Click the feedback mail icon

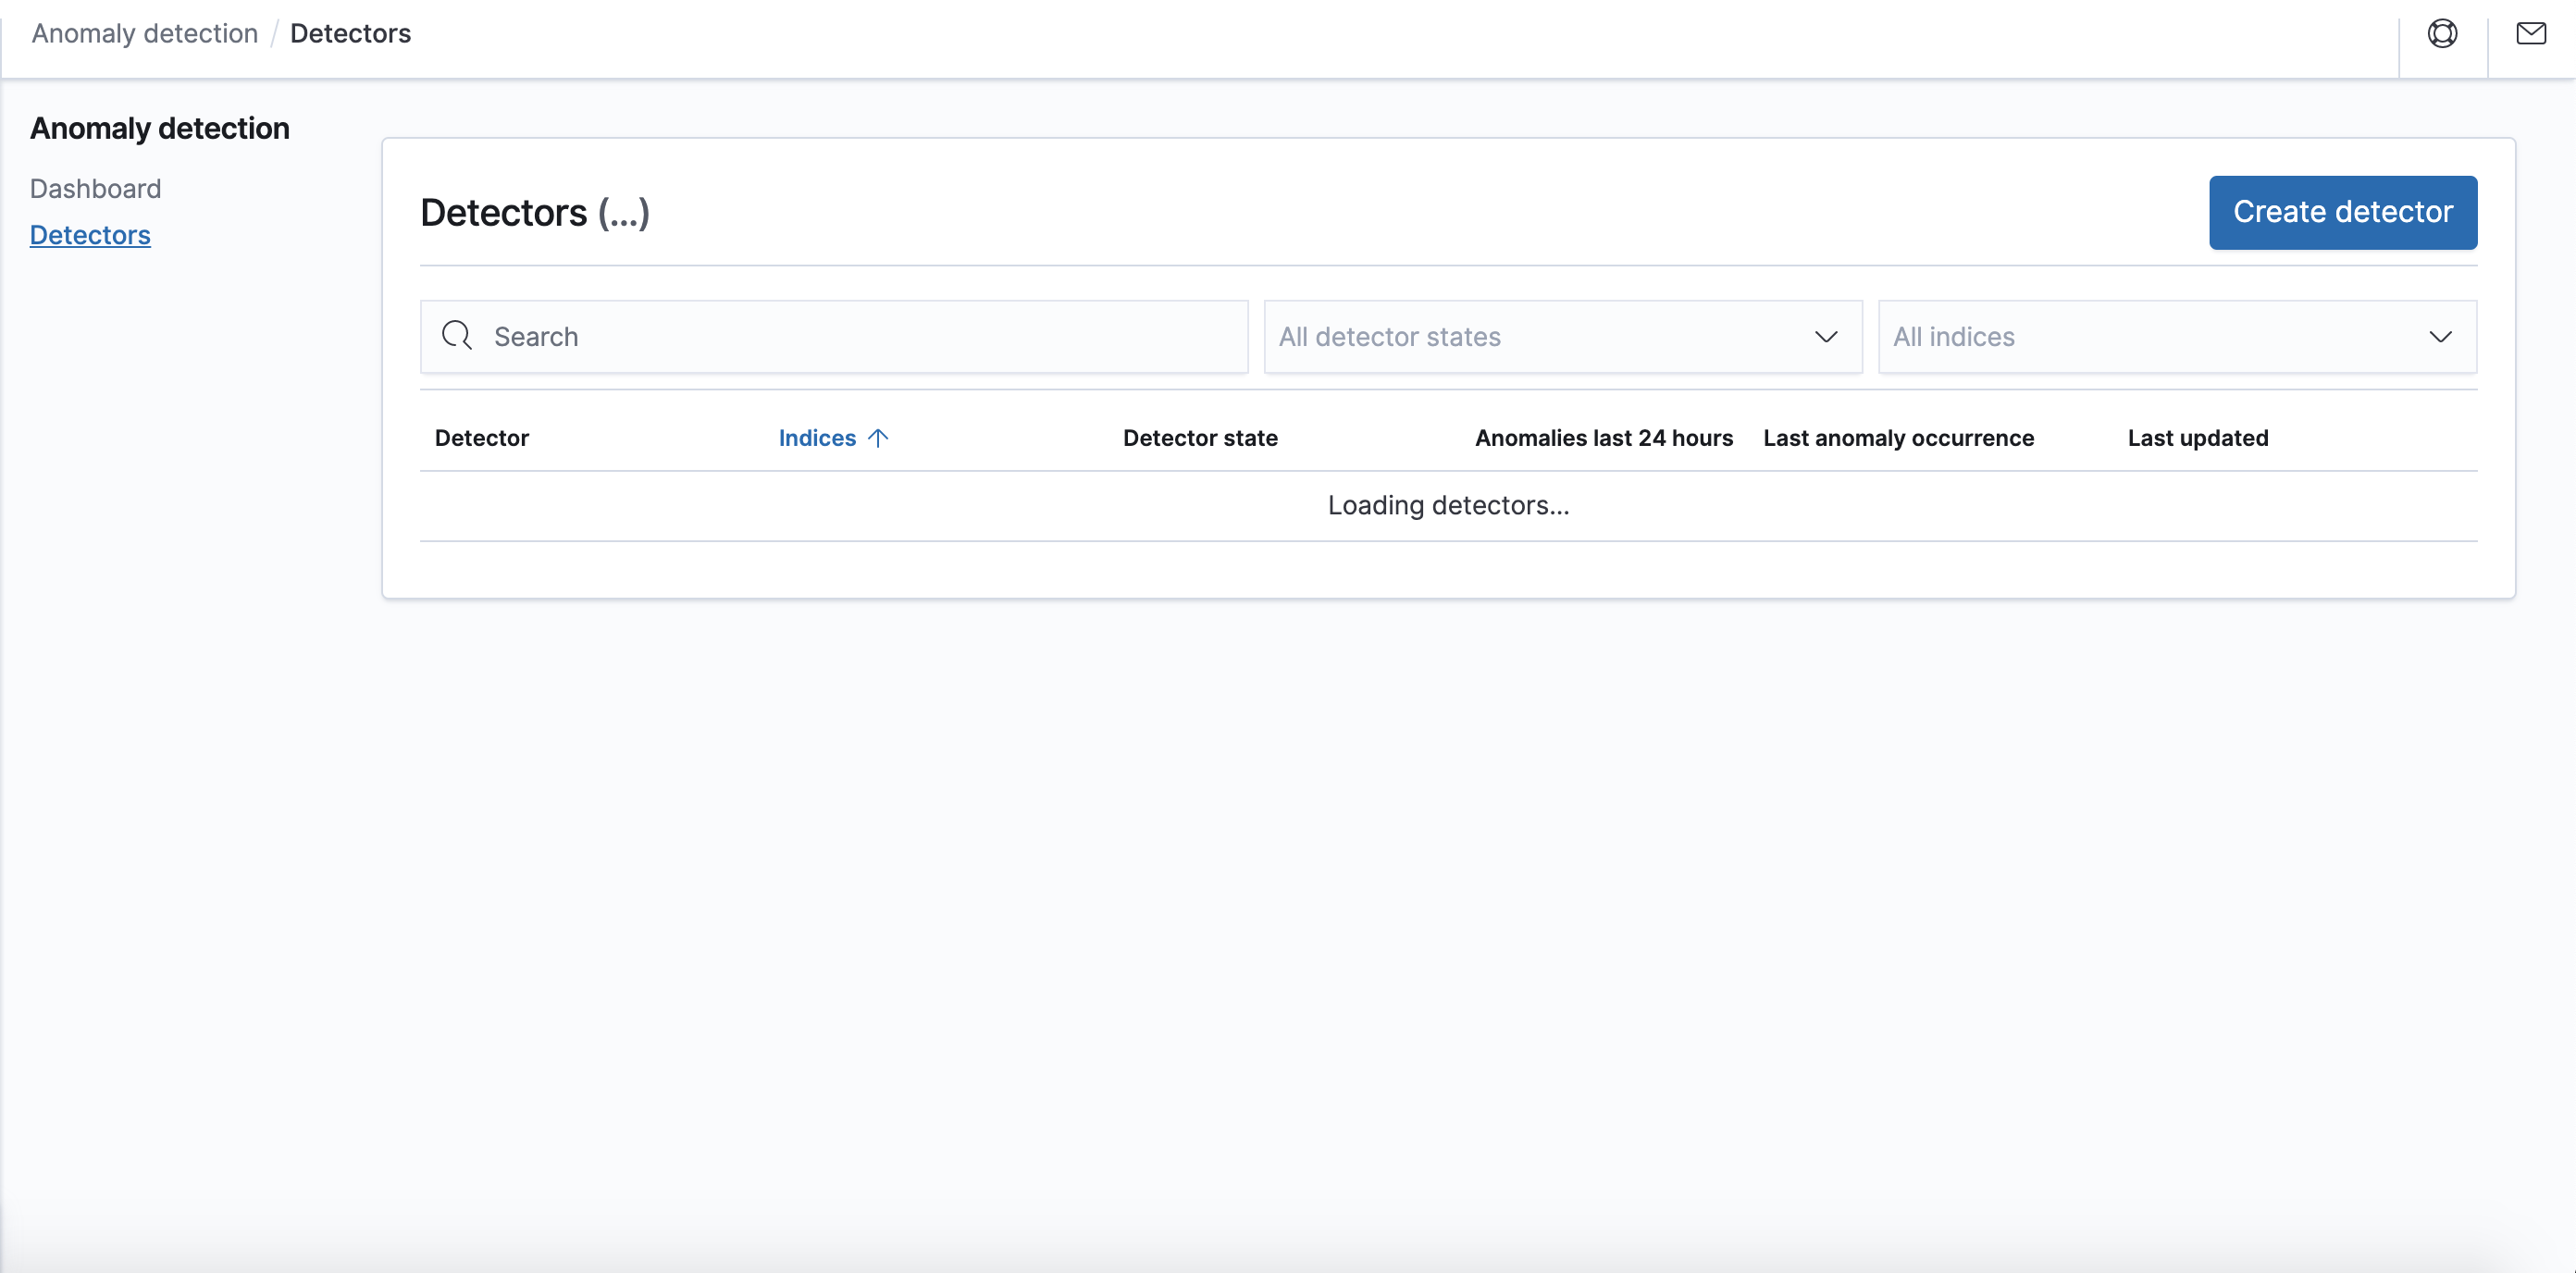pyautogui.click(x=2531, y=33)
